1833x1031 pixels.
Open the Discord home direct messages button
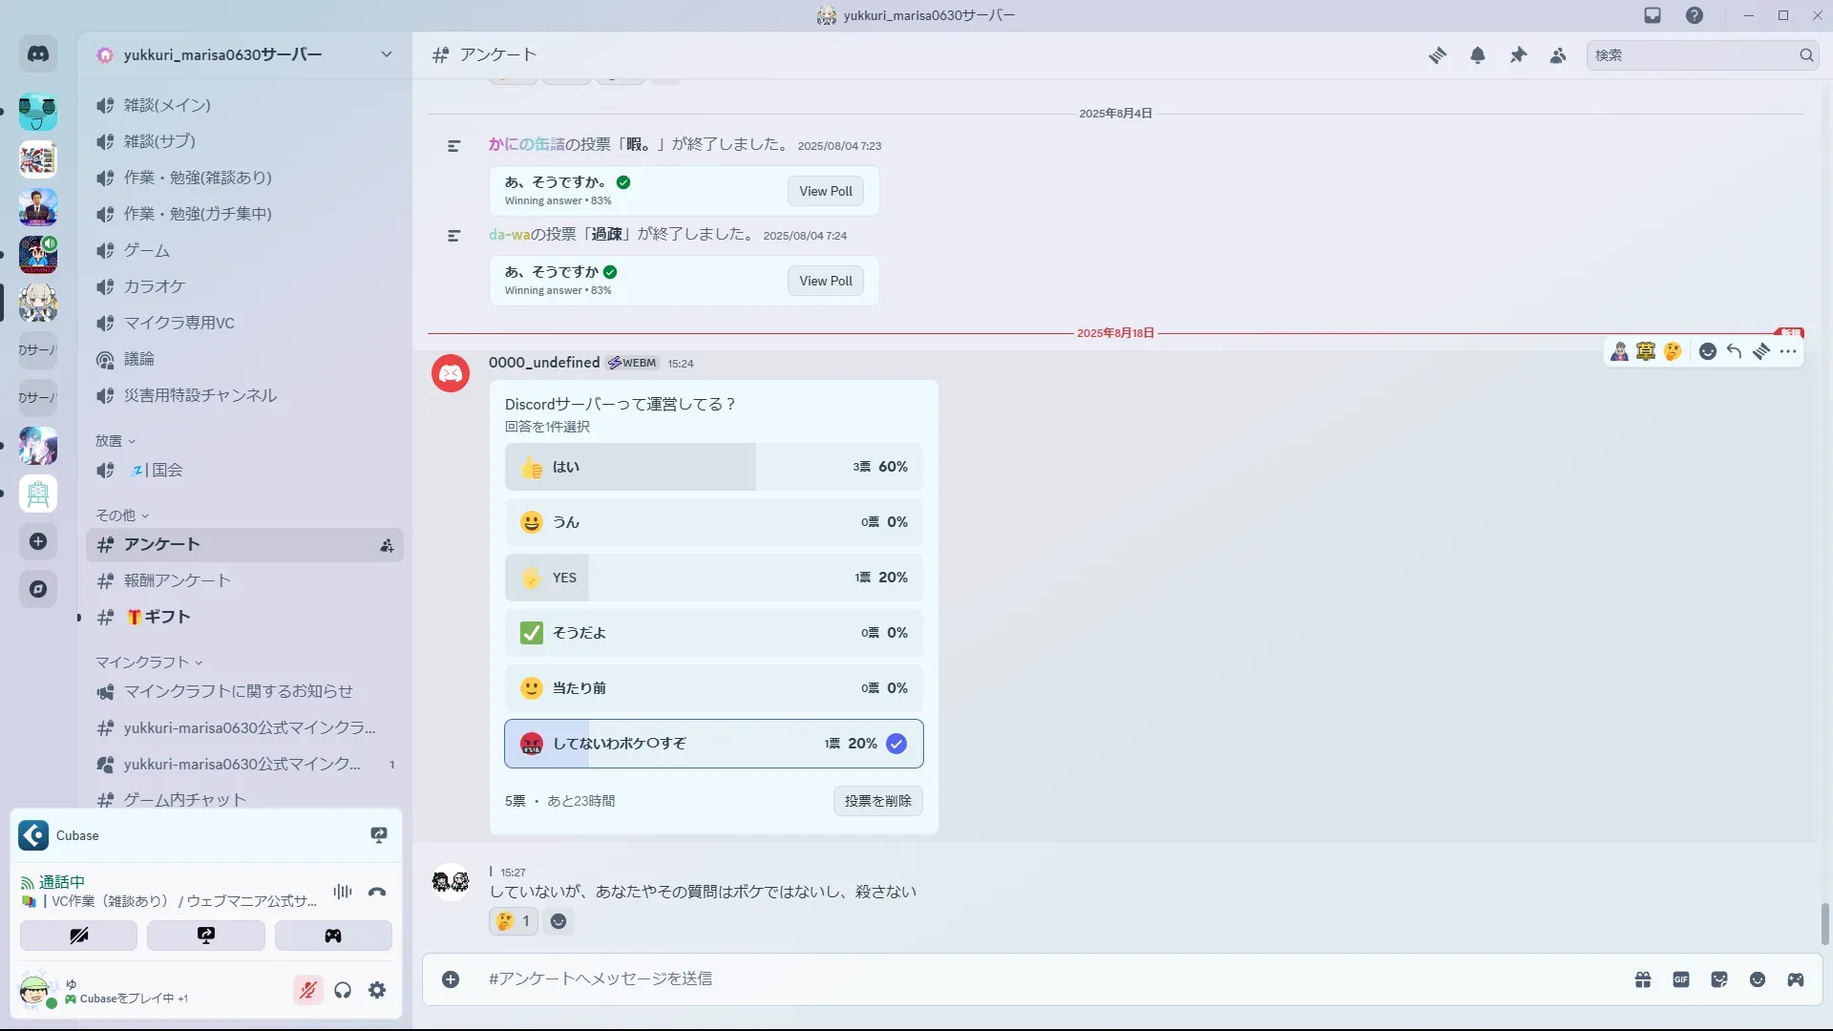(38, 54)
